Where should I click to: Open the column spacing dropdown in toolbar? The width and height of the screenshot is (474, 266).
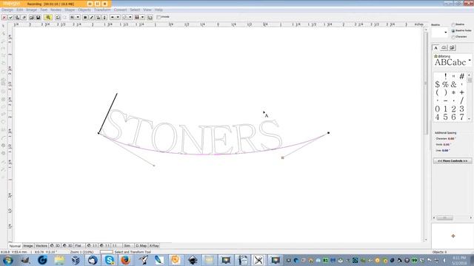[x=140, y=18]
